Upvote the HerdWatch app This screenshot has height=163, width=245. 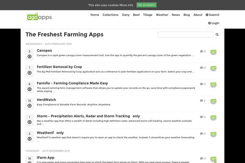click(x=29, y=106)
